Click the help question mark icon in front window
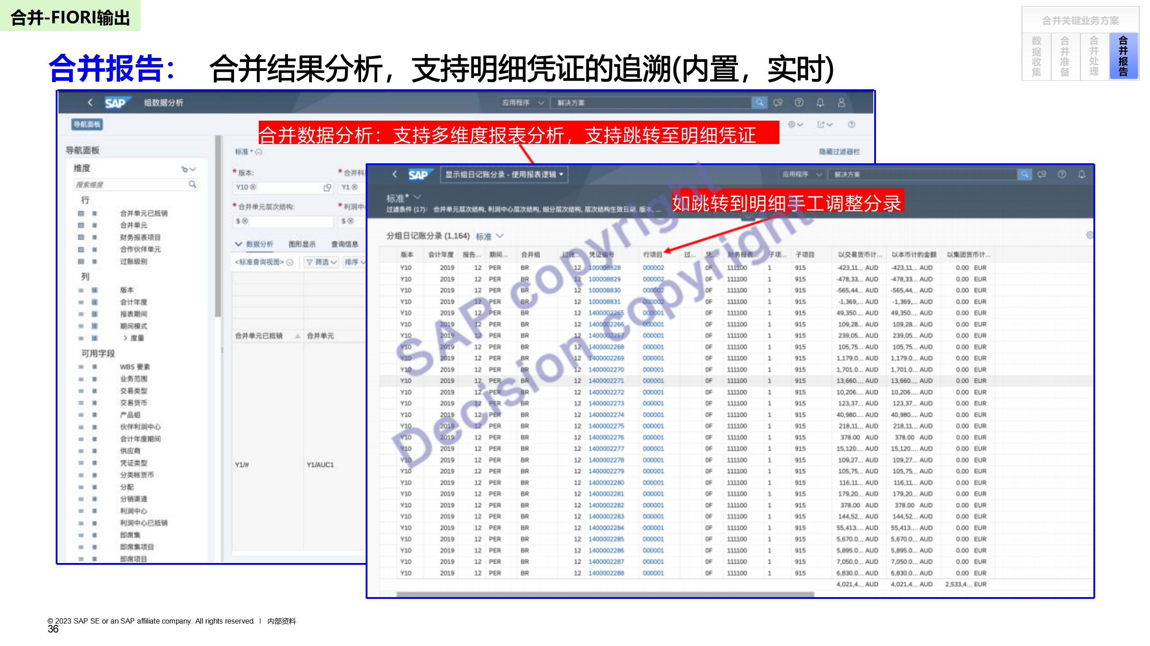This screenshot has height=646, width=1150. [x=1062, y=174]
